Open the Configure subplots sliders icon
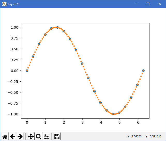166x141 pixels. (x=46, y=137)
